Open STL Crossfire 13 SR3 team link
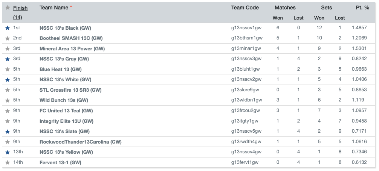The height and width of the screenshot is (171, 379). pos(70,90)
